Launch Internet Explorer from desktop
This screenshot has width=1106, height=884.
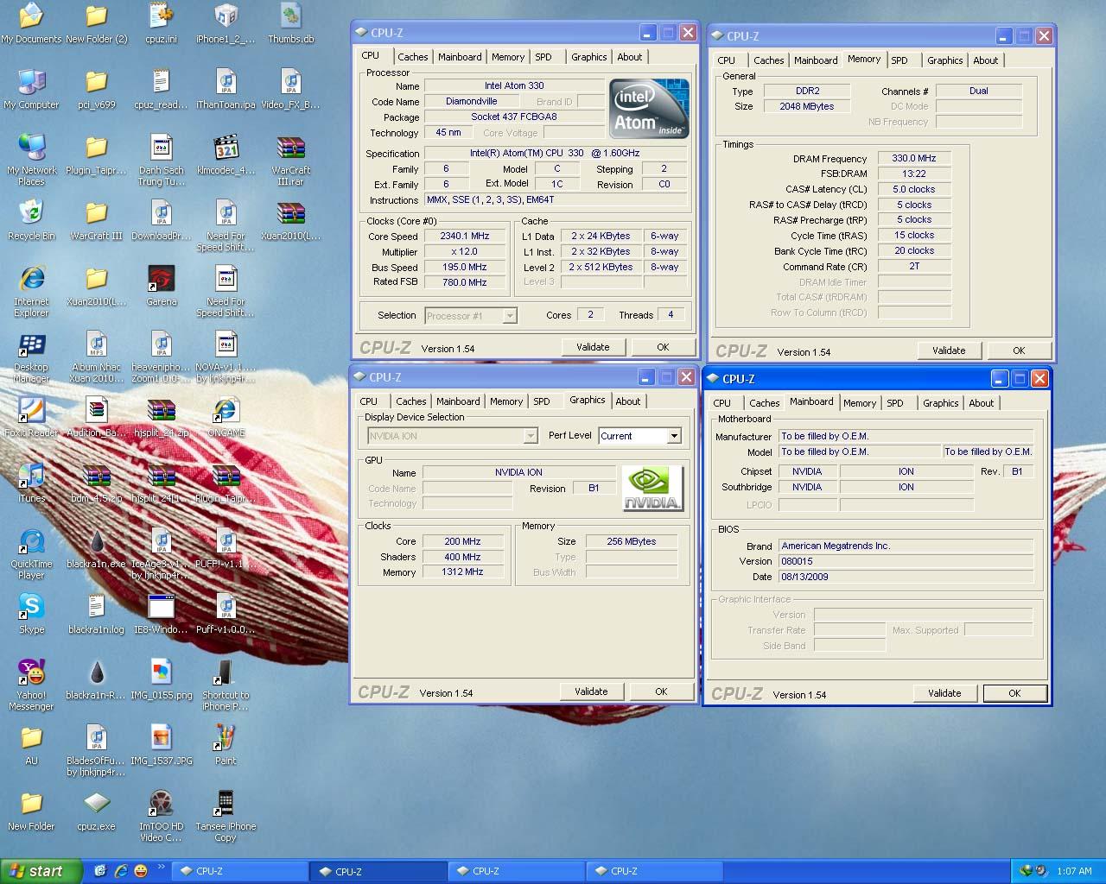point(31,292)
